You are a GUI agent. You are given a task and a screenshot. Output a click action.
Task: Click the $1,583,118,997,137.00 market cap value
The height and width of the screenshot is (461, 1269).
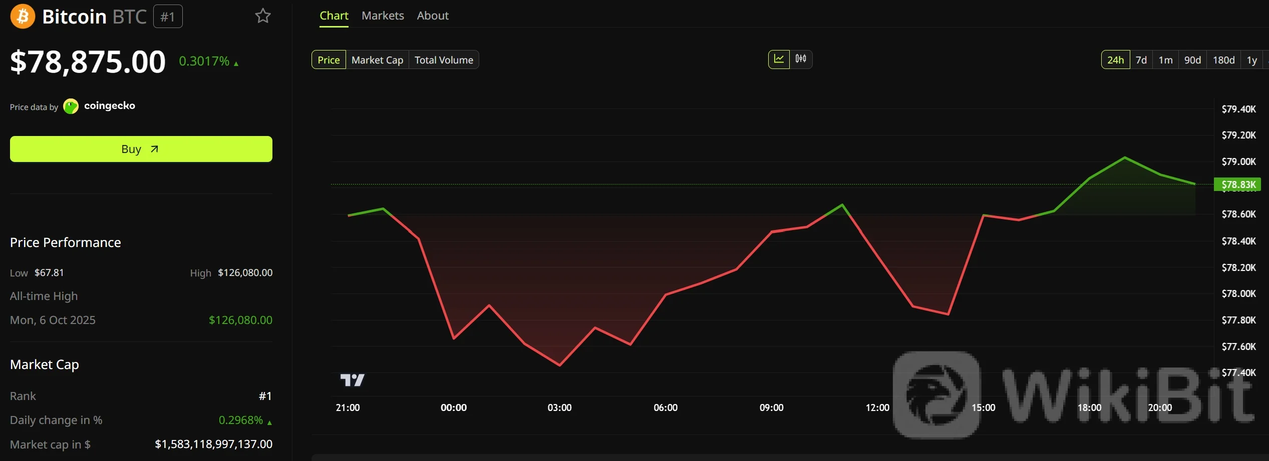point(214,444)
